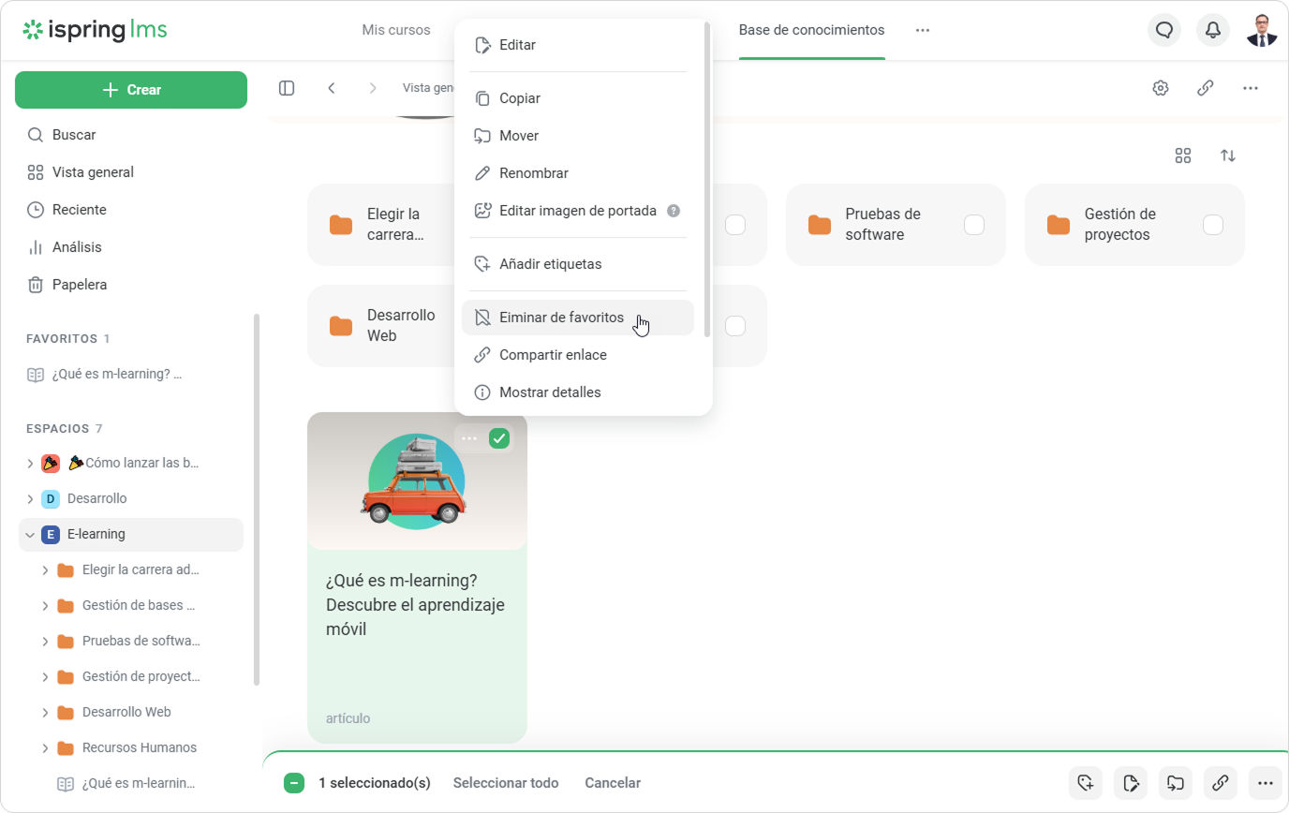
Task: Toggle the sidebar panel icon
Action: point(287,88)
